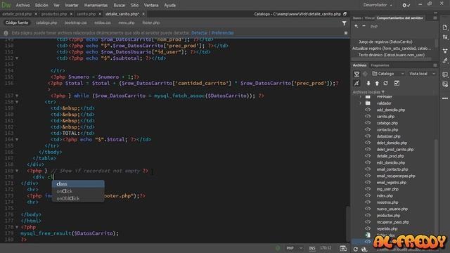
Task: Collapse code fold arrow at line 158
Action: [x=17, y=102]
